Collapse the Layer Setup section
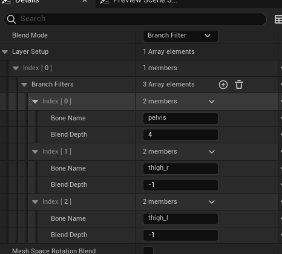Screen dimensions: 282x254 click(x=5, y=52)
